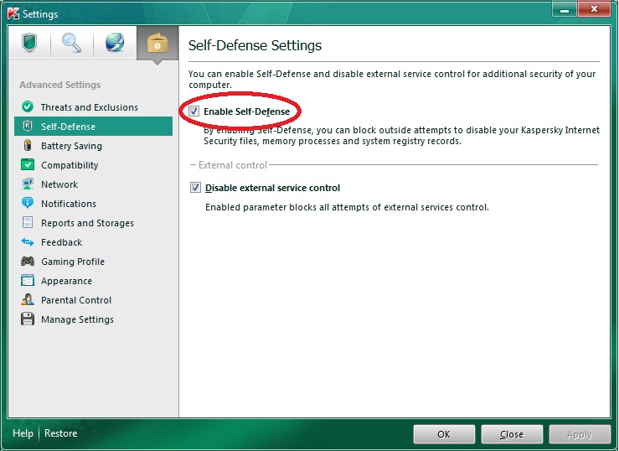Viewport: 619px width, 451px height.
Task: Click the Reports and Storages document icon
Action: [28, 222]
